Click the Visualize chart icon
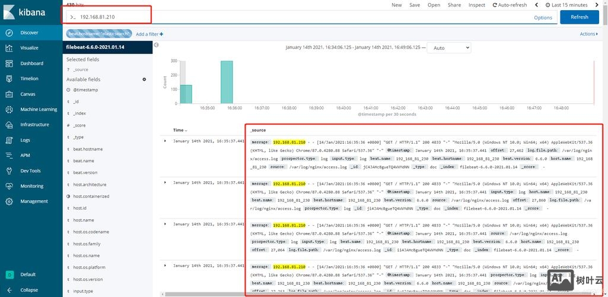The height and width of the screenshot is (297, 608). [x=9, y=48]
